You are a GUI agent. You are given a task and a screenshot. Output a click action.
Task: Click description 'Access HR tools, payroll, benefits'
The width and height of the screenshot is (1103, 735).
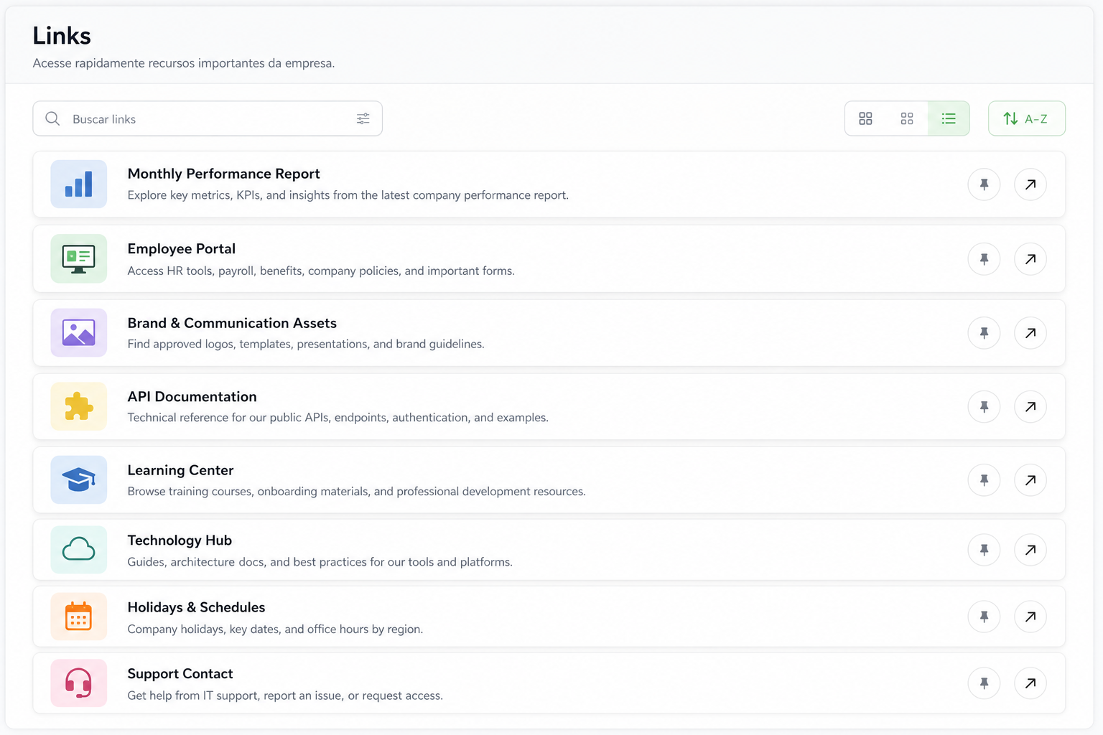(x=321, y=271)
